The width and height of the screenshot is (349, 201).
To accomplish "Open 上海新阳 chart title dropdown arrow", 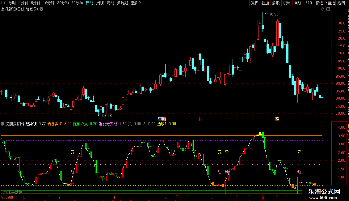I will (x=41, y=9).
